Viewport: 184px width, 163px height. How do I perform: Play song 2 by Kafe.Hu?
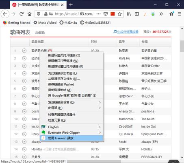pyautogui.click(x=24, y=58)
